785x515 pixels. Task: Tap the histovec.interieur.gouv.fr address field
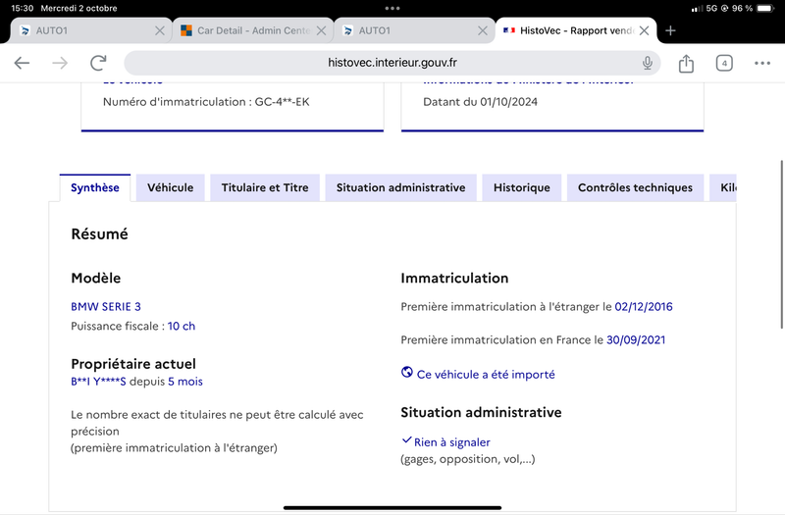[x=392, y=63]
